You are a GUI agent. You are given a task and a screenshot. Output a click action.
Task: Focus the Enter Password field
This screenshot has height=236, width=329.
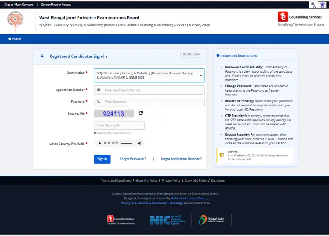[x=149, y=102]
